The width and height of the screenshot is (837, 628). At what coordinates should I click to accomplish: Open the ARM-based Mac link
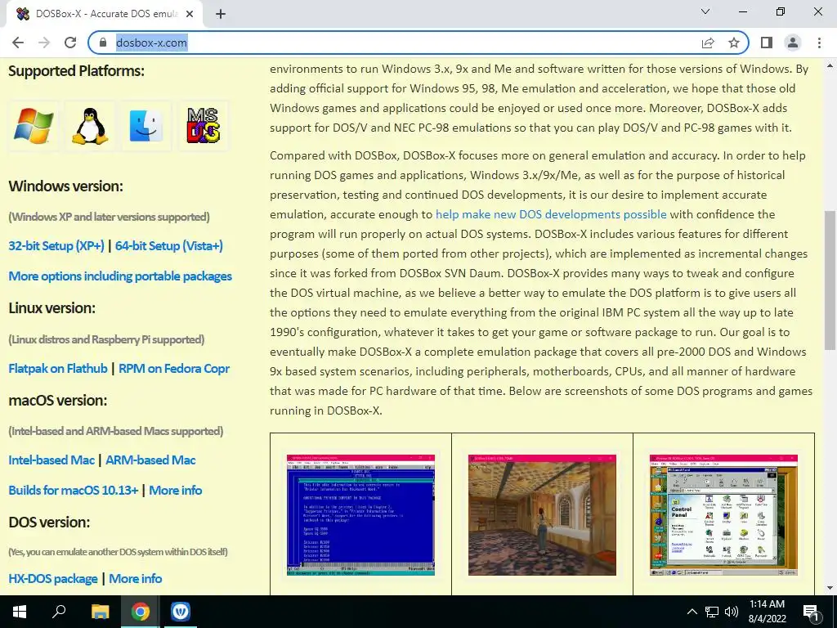pos(150,460)
